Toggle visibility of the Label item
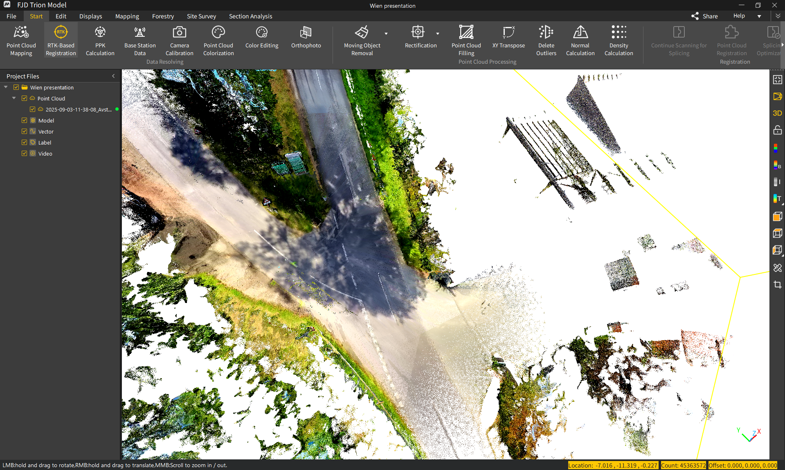 24,142
